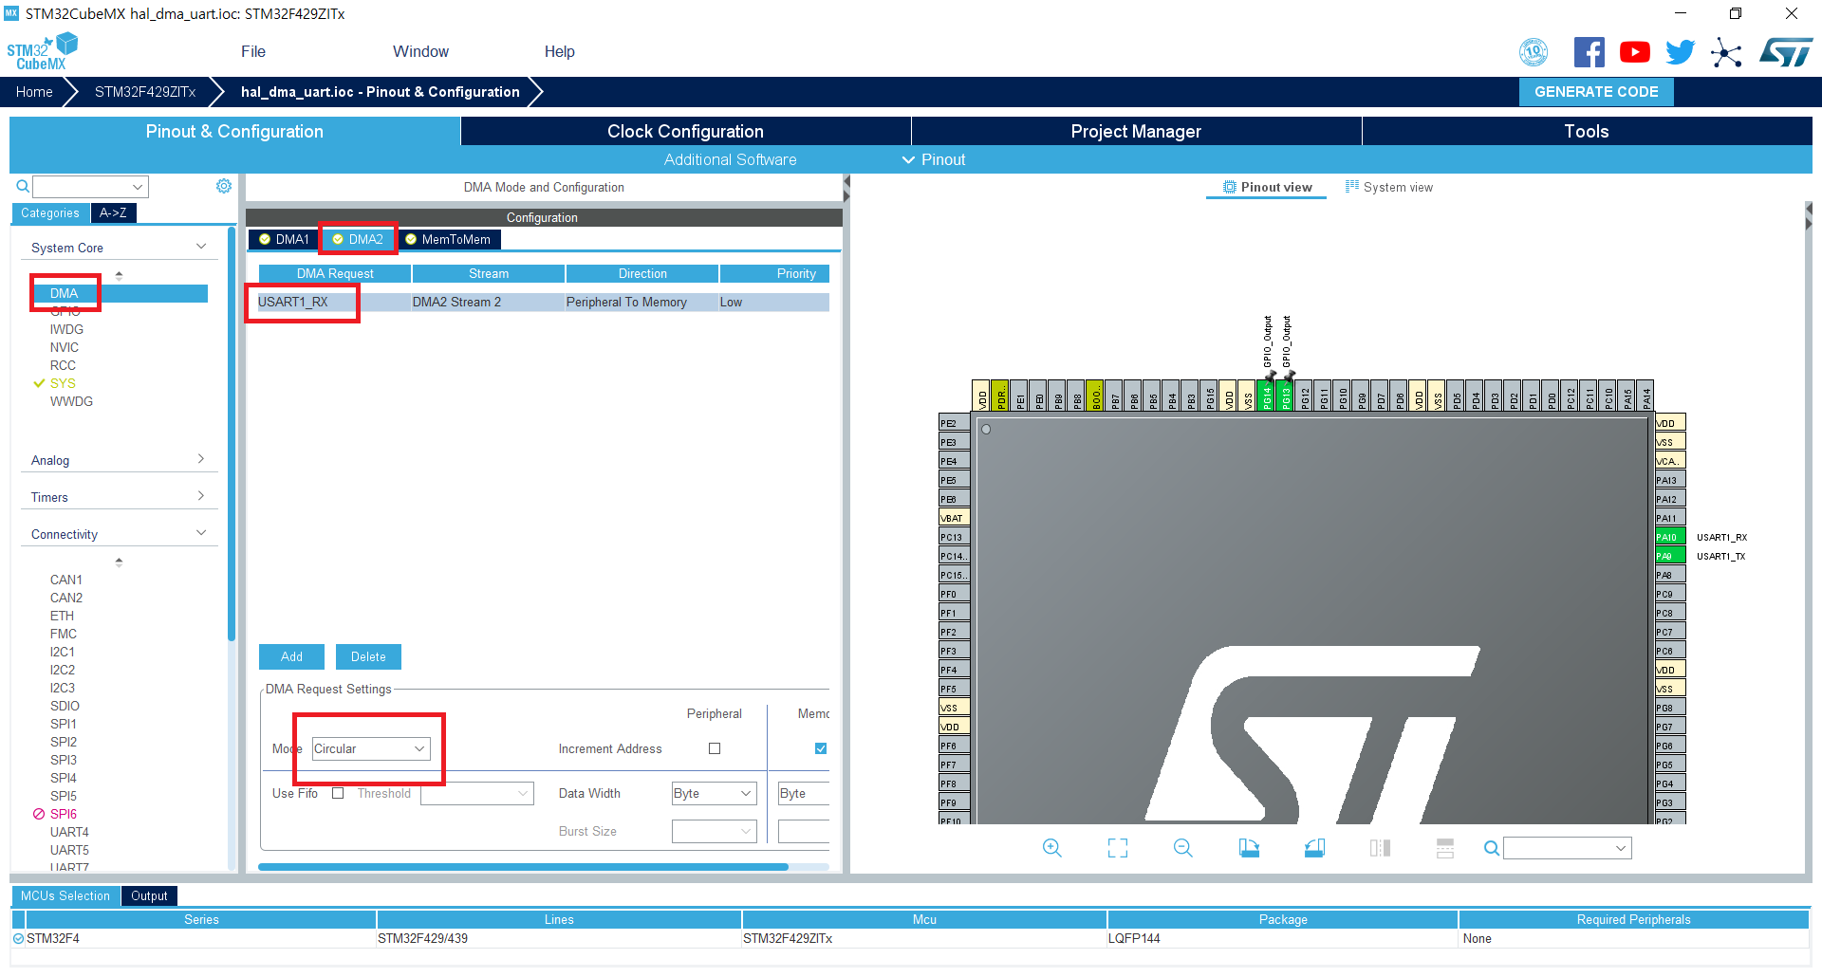This screenshot has width=1822, height=977.
Task: Switch to A->Z tab
Action: (x=113, y=212)
